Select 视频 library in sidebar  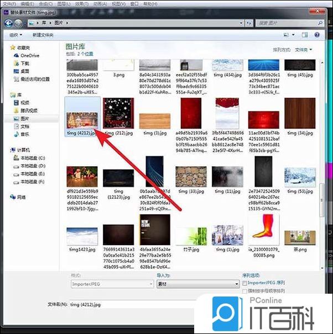click(22, 103)
